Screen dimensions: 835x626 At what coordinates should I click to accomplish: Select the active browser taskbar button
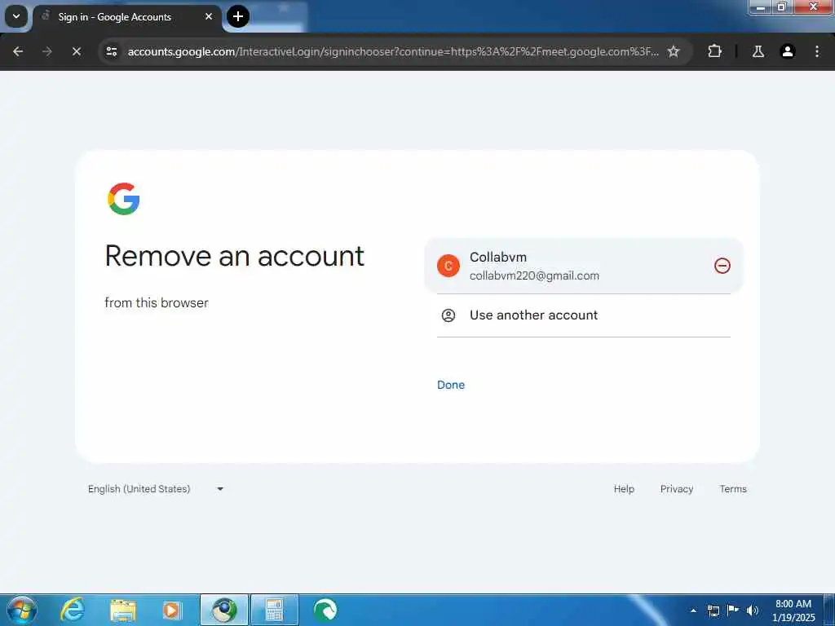(x=224, y=610)
